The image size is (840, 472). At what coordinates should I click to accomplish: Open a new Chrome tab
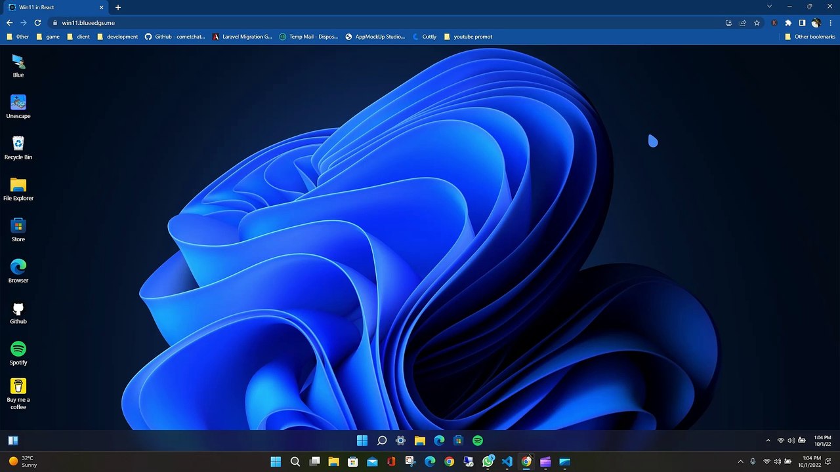[118, 7]
